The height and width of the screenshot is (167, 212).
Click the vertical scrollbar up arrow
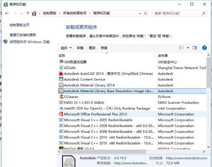(x=208, y=55)
